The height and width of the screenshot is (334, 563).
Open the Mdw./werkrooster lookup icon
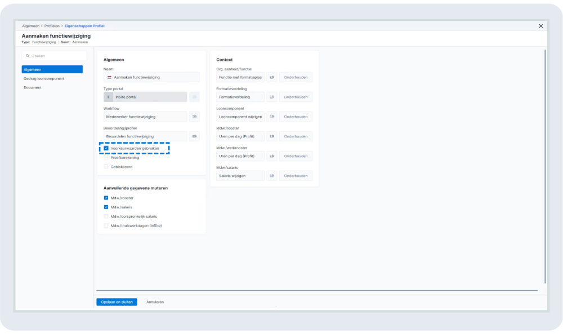(x=271, y=156)
